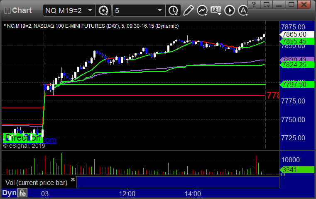316x199 pixels.
Task: Click the 12:00 time axis label
Action: (x=127, y=194)
